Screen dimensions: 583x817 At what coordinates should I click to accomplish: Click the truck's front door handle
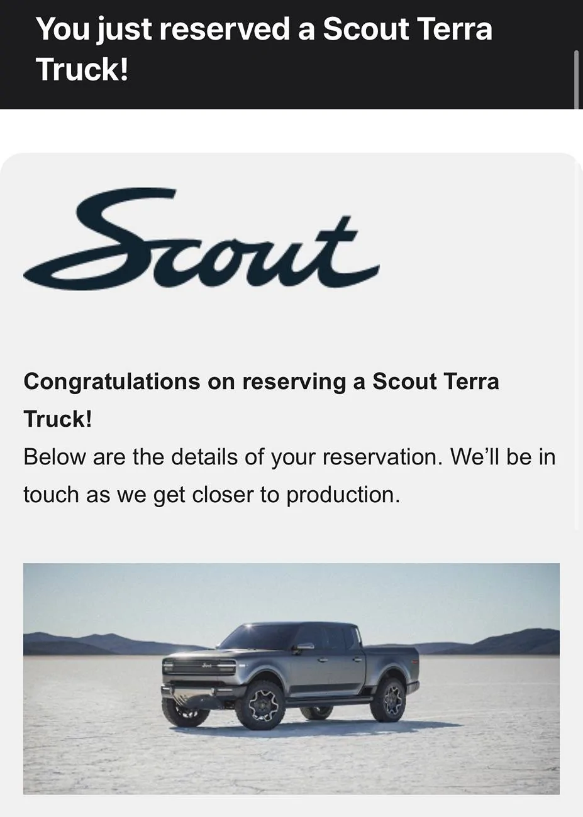click(323, 661)
